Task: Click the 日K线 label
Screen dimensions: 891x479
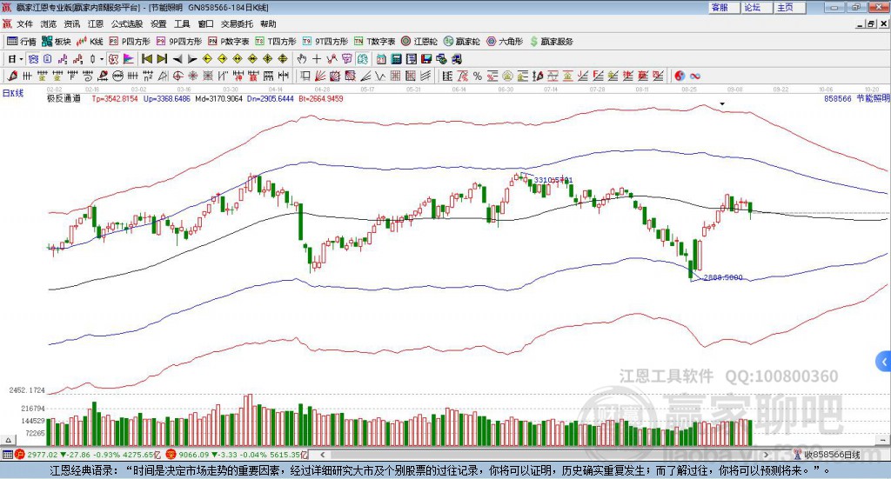Action: click(x=12, y=93)
